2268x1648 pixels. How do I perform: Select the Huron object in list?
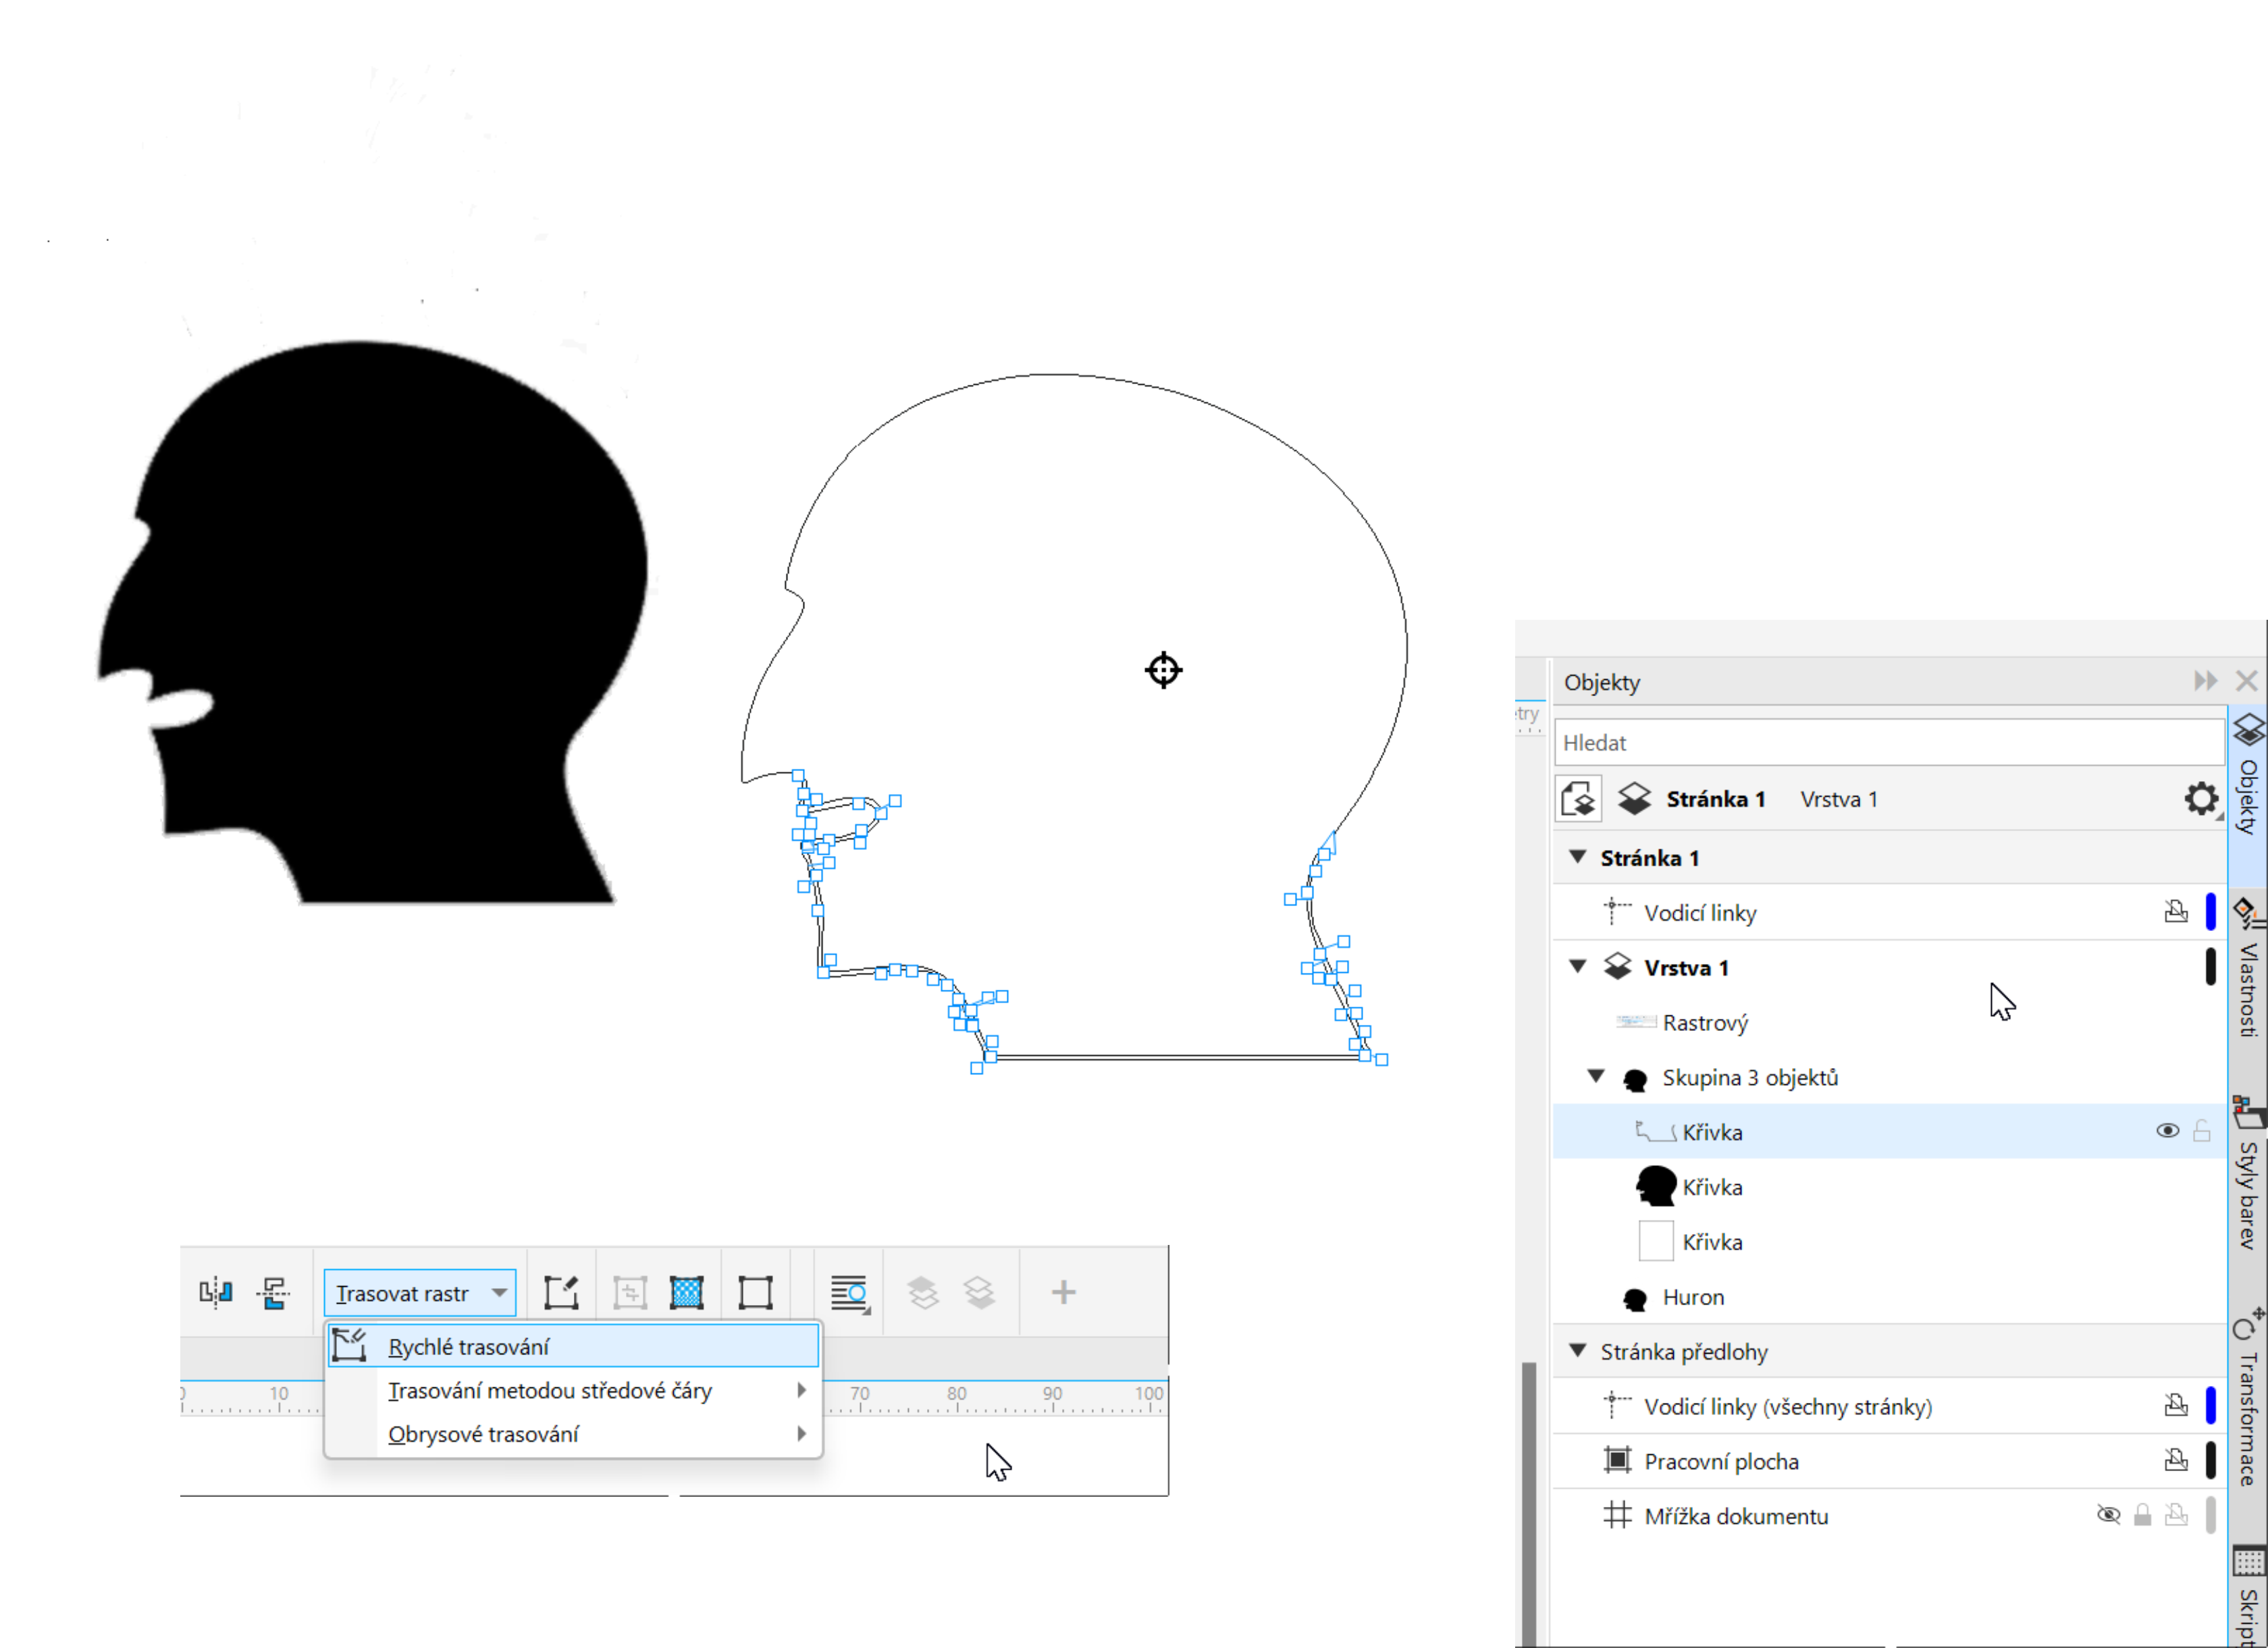1692,1297
